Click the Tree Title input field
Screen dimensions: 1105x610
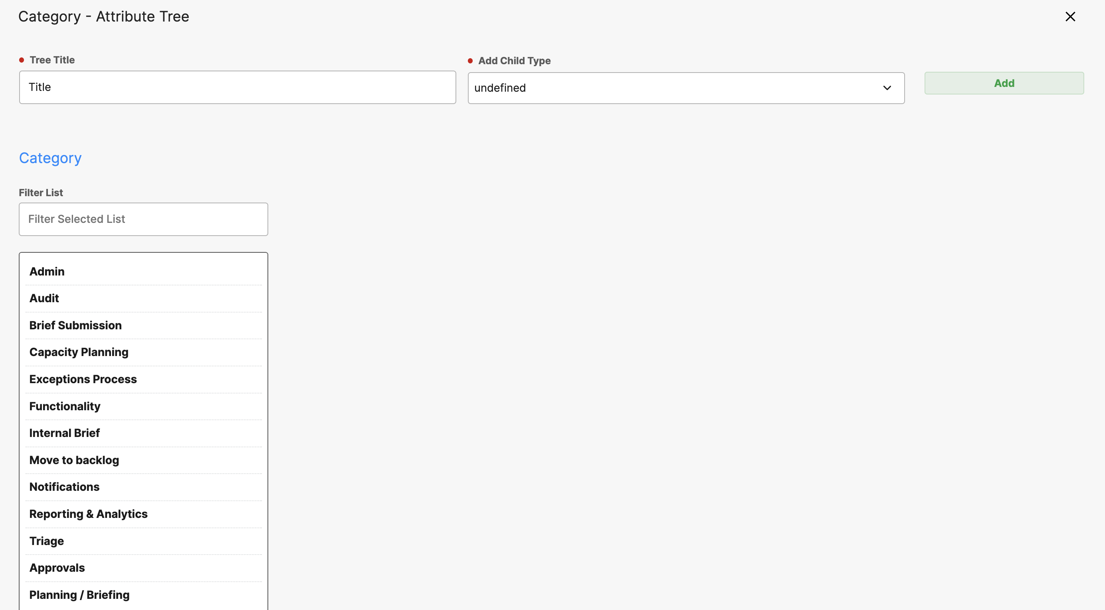[237, 87]
